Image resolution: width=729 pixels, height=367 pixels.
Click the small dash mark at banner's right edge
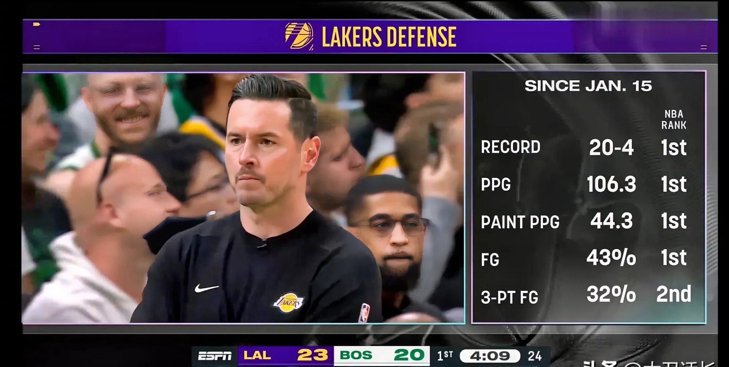click(703, 48)
